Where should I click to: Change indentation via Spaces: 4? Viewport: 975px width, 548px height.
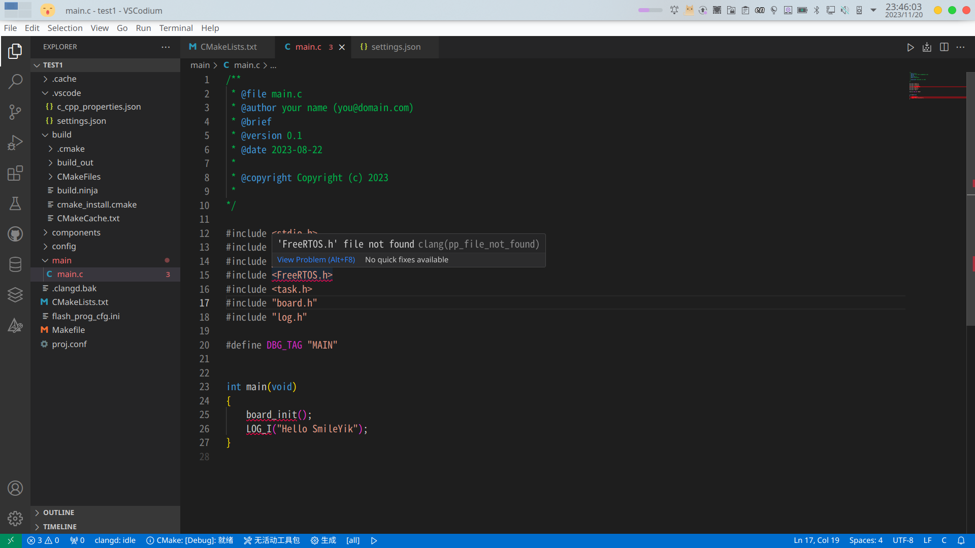(x=866, y=540)
